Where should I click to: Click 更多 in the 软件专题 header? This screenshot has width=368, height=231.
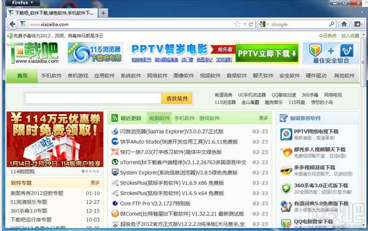click(95, 183)
